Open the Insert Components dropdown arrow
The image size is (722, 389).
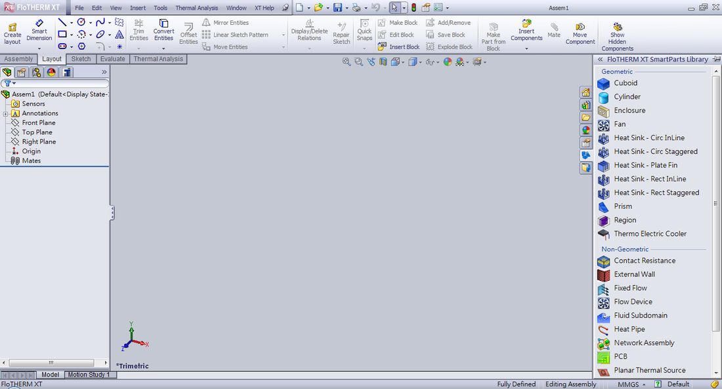point(527,48)
